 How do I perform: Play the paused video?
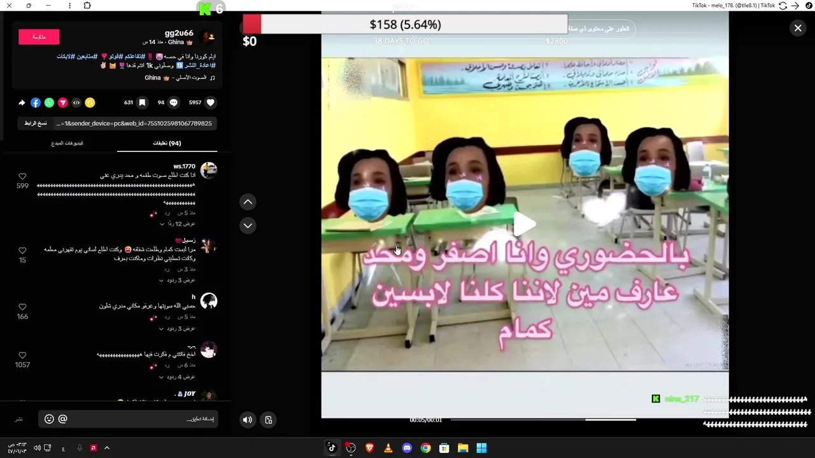[x=525, y=224]
